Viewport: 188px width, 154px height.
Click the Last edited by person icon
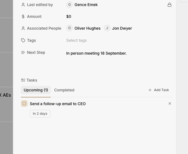coord(23,5)
